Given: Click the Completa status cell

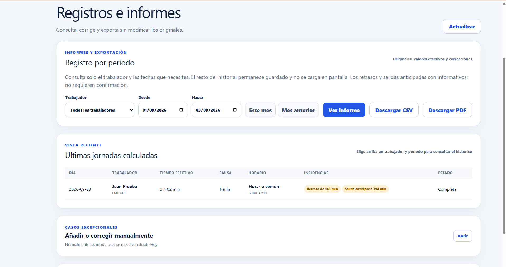Looking at the screenshot, I should [x=447, y=189].
